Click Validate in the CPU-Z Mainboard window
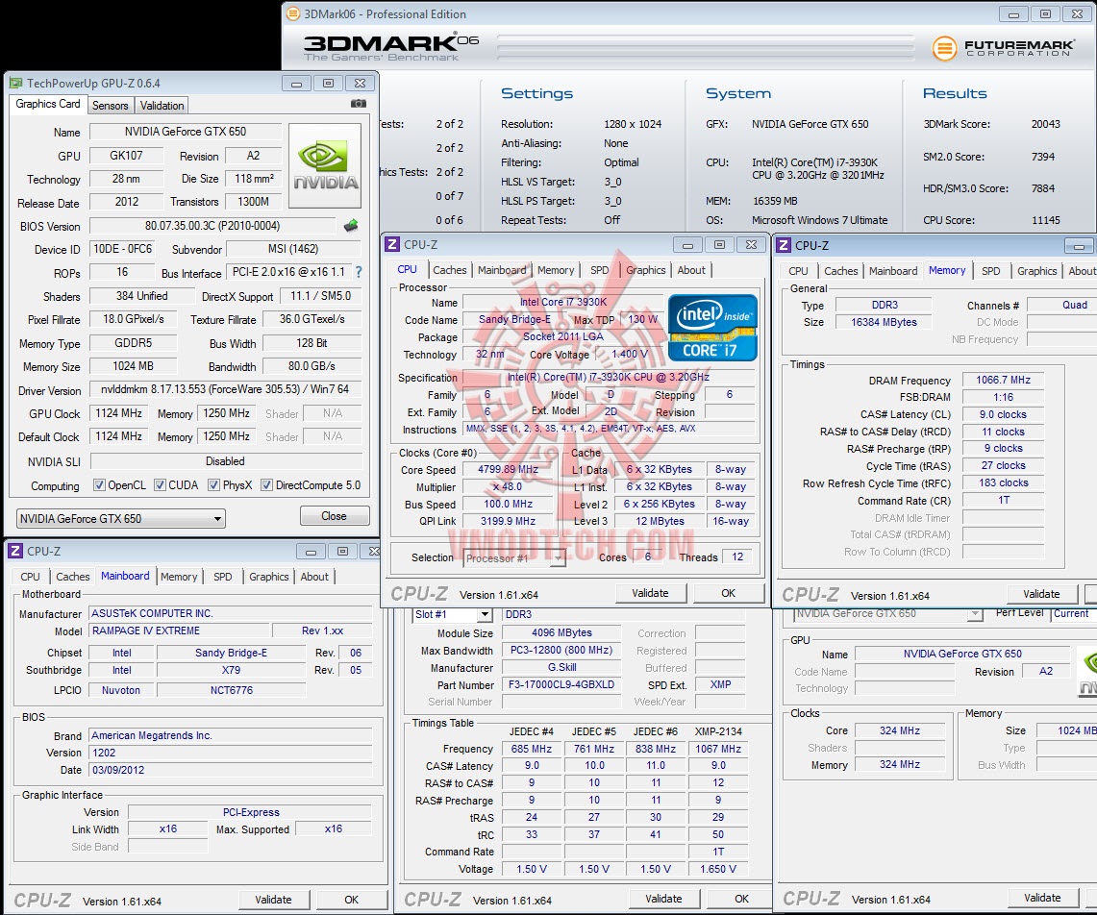The height and width of the screenshot is (915, 1097). pyautogui.click(x=273, y=900)
